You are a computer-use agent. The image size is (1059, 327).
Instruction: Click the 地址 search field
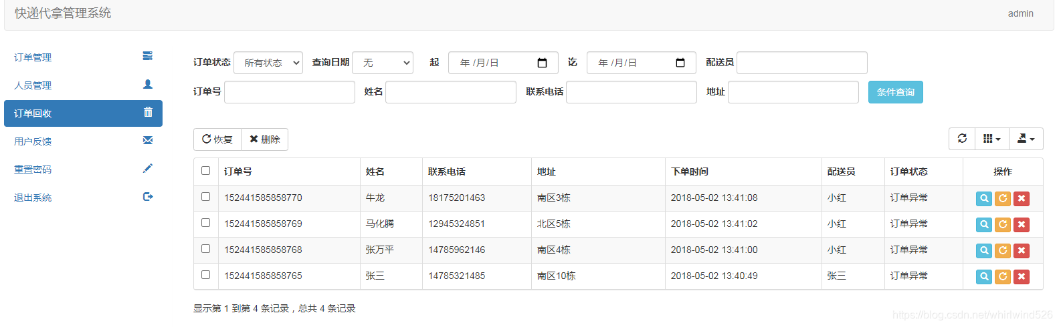(x=793, y=92)
